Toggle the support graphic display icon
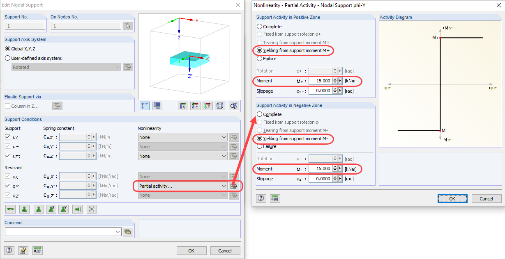Viewport: 505px width, 259px height. (157, 106)
